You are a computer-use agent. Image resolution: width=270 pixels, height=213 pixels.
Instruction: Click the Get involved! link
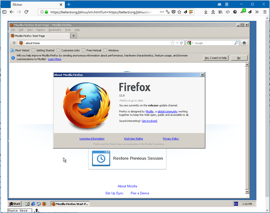tap(149, 121)
